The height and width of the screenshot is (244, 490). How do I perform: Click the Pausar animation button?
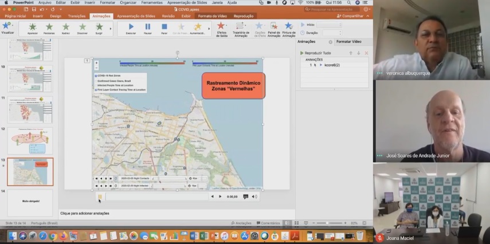coord(147,27)
